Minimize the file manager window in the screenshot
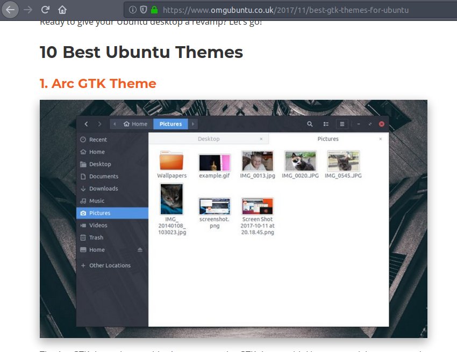This screenshot has width=457, height=352. coord(359,124)
